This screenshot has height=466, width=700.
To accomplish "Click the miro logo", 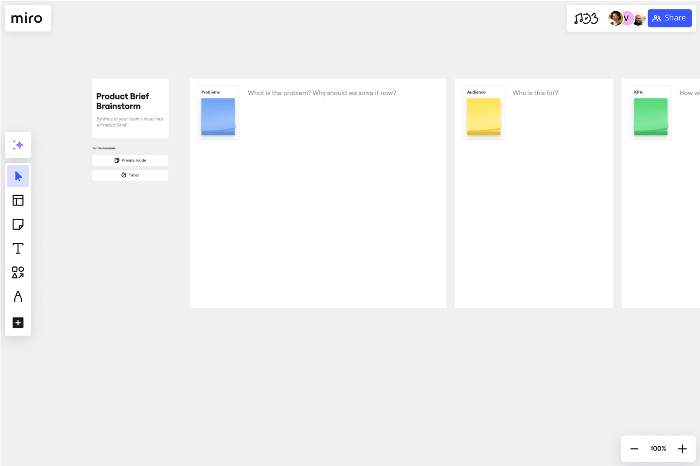I will pos(27,18).
